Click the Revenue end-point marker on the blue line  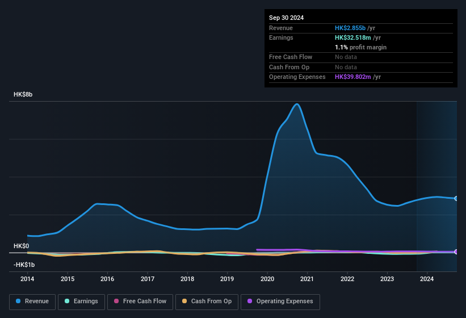[x=456, y=199]
